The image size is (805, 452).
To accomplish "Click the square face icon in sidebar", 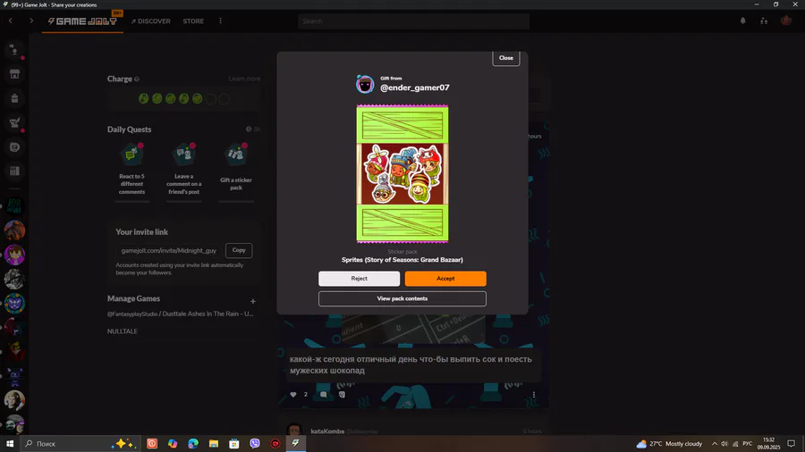I will [14, 147].
